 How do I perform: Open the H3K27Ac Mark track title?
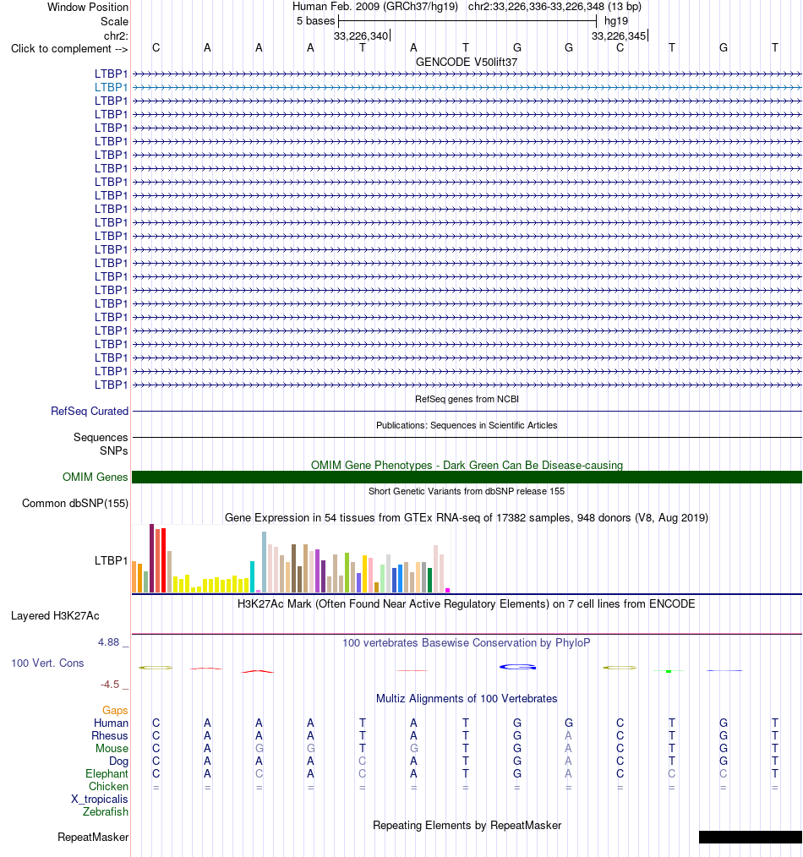[x=467, y=604]
